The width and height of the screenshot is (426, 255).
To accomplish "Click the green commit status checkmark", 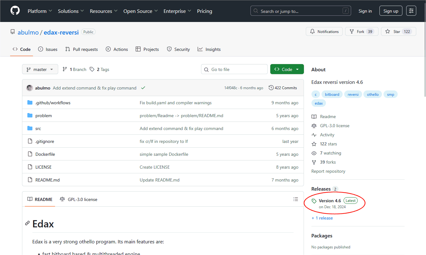I will pos(143,88).
